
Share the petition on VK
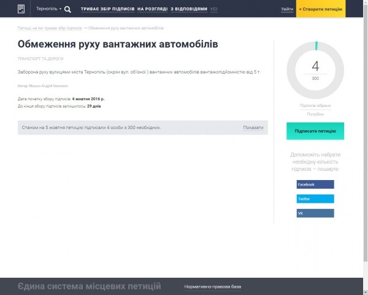point(315,213)
